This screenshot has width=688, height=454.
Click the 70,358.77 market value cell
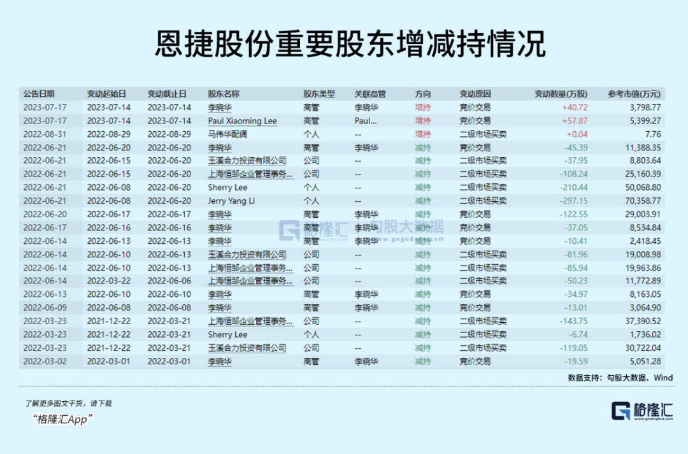pos(643,201)
